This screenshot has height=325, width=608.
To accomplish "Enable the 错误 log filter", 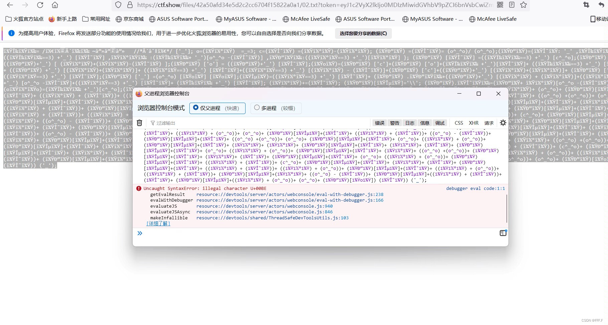I will click(379, 123).
